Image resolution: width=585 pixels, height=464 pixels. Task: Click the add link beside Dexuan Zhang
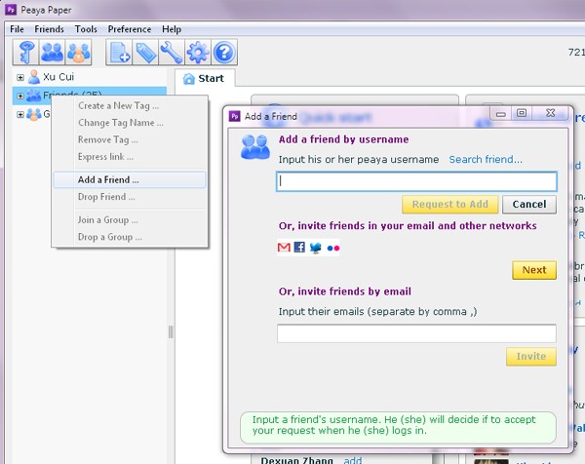353,460
